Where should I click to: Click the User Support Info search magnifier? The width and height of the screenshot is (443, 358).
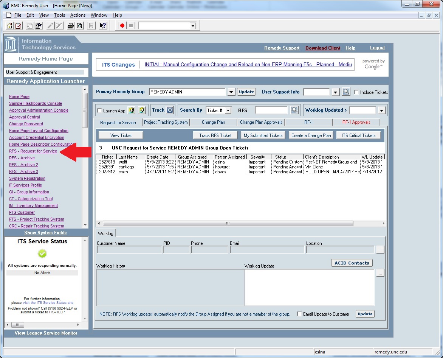coord(345,92)
